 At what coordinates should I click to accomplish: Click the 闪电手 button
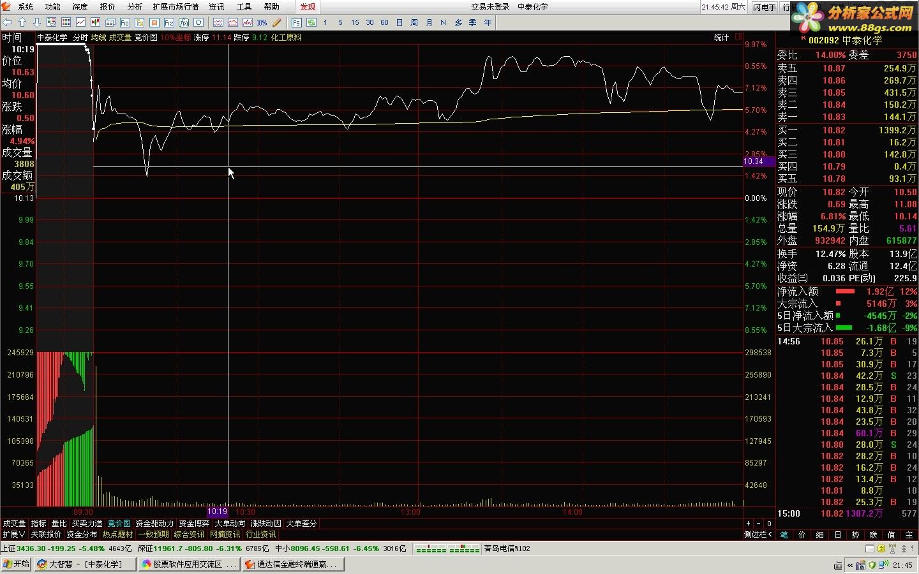coord(765,7)
